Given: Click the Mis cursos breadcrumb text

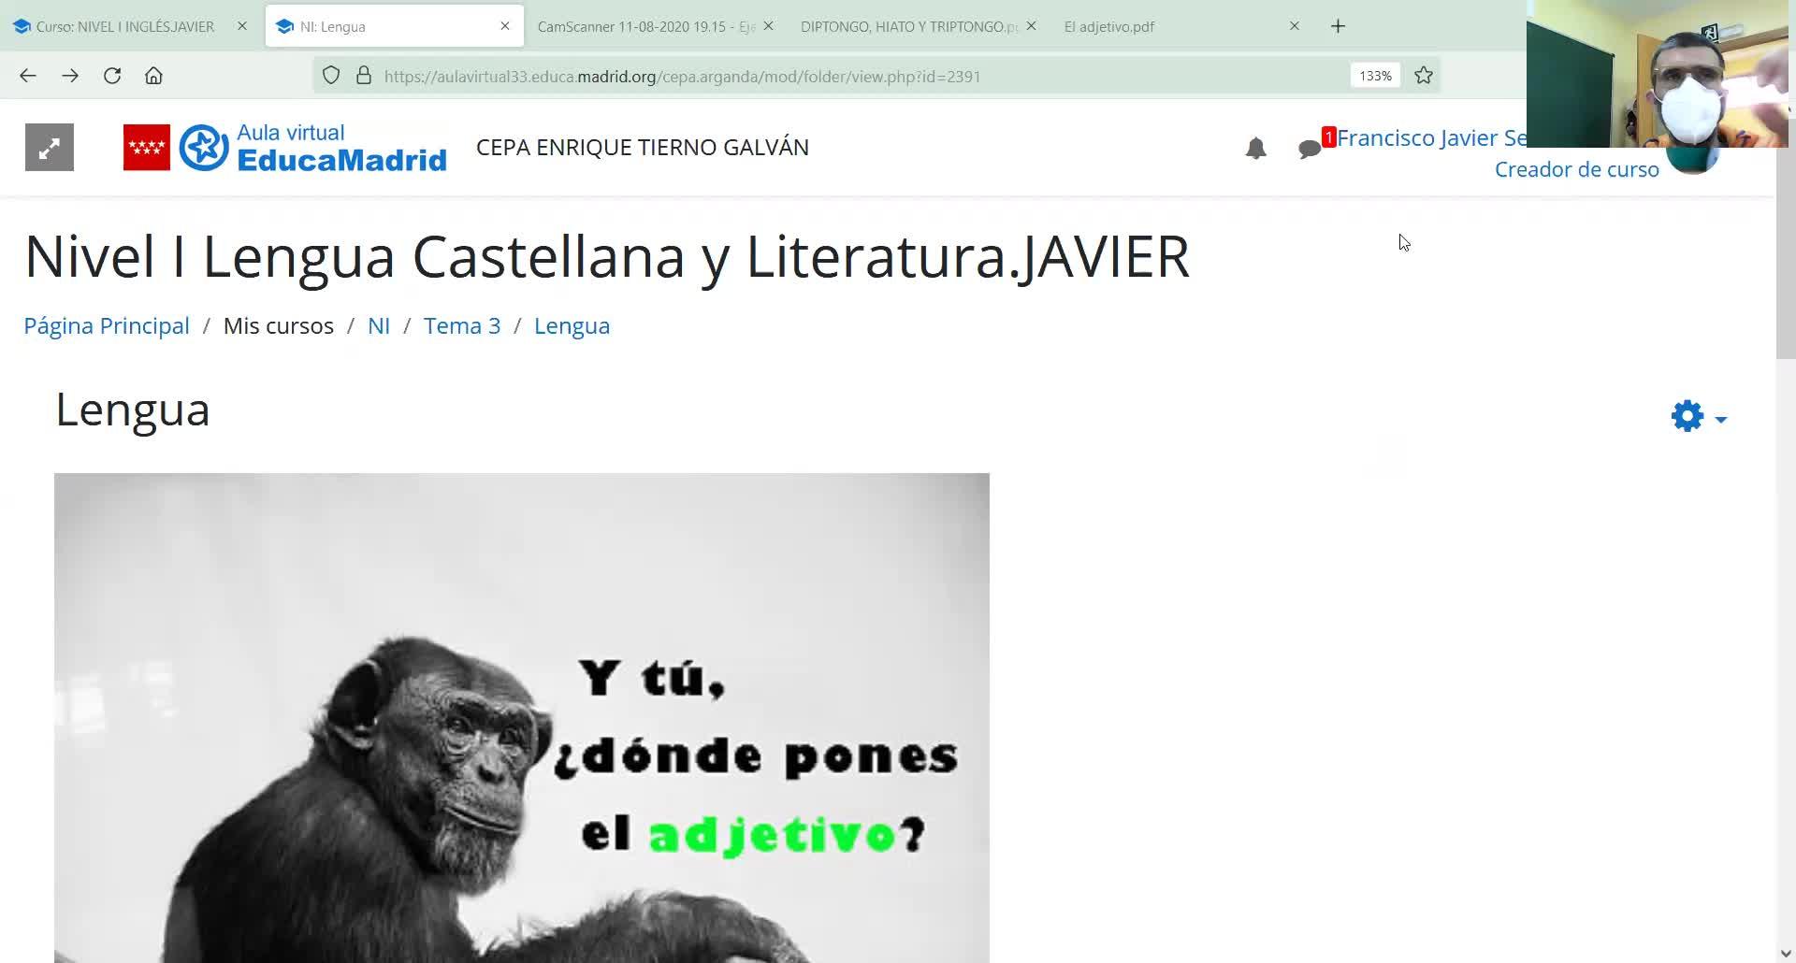Looking at the screenshot, I should (x=278, y=325).
